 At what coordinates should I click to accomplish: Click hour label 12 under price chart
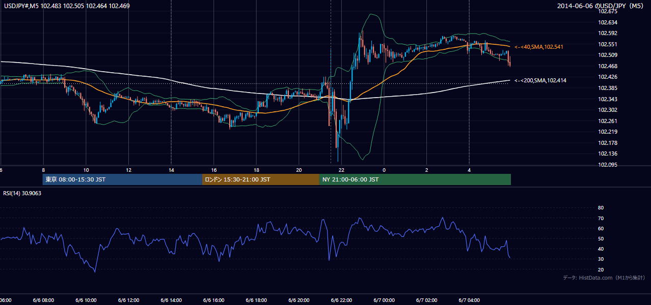(128, 170)
